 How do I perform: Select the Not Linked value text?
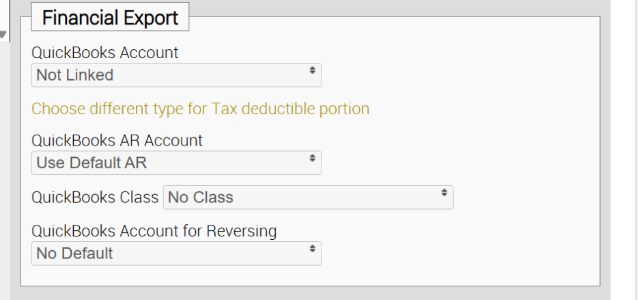click(74, 75)
